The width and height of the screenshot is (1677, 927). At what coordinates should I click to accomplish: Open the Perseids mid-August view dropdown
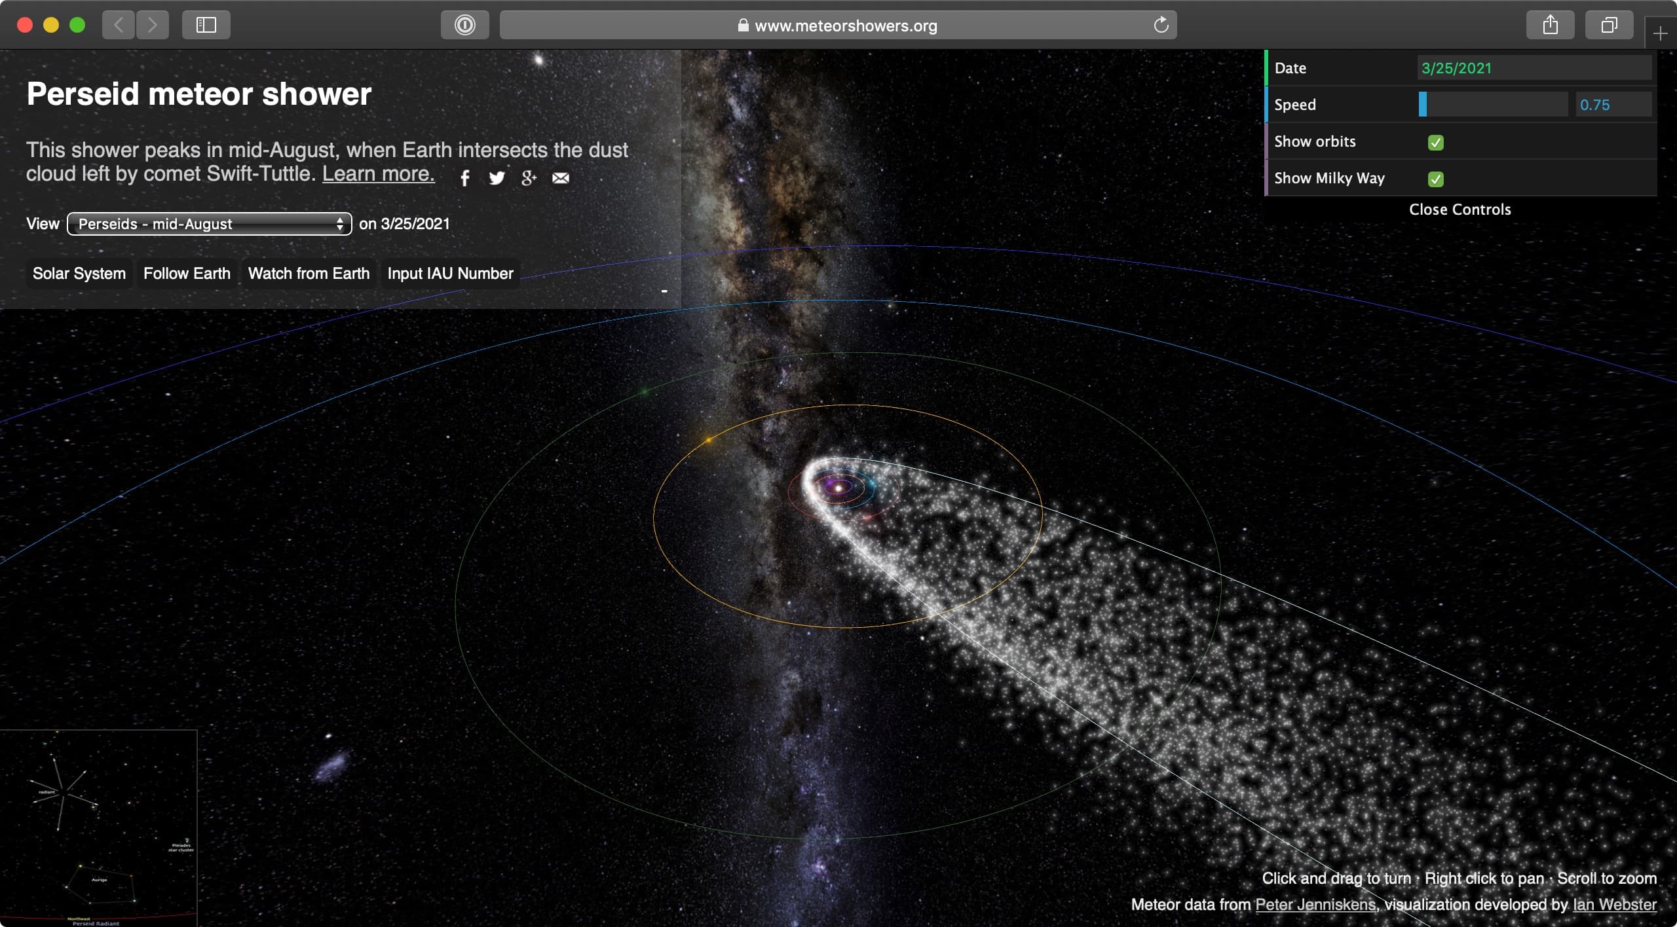[x=210, y=224]
